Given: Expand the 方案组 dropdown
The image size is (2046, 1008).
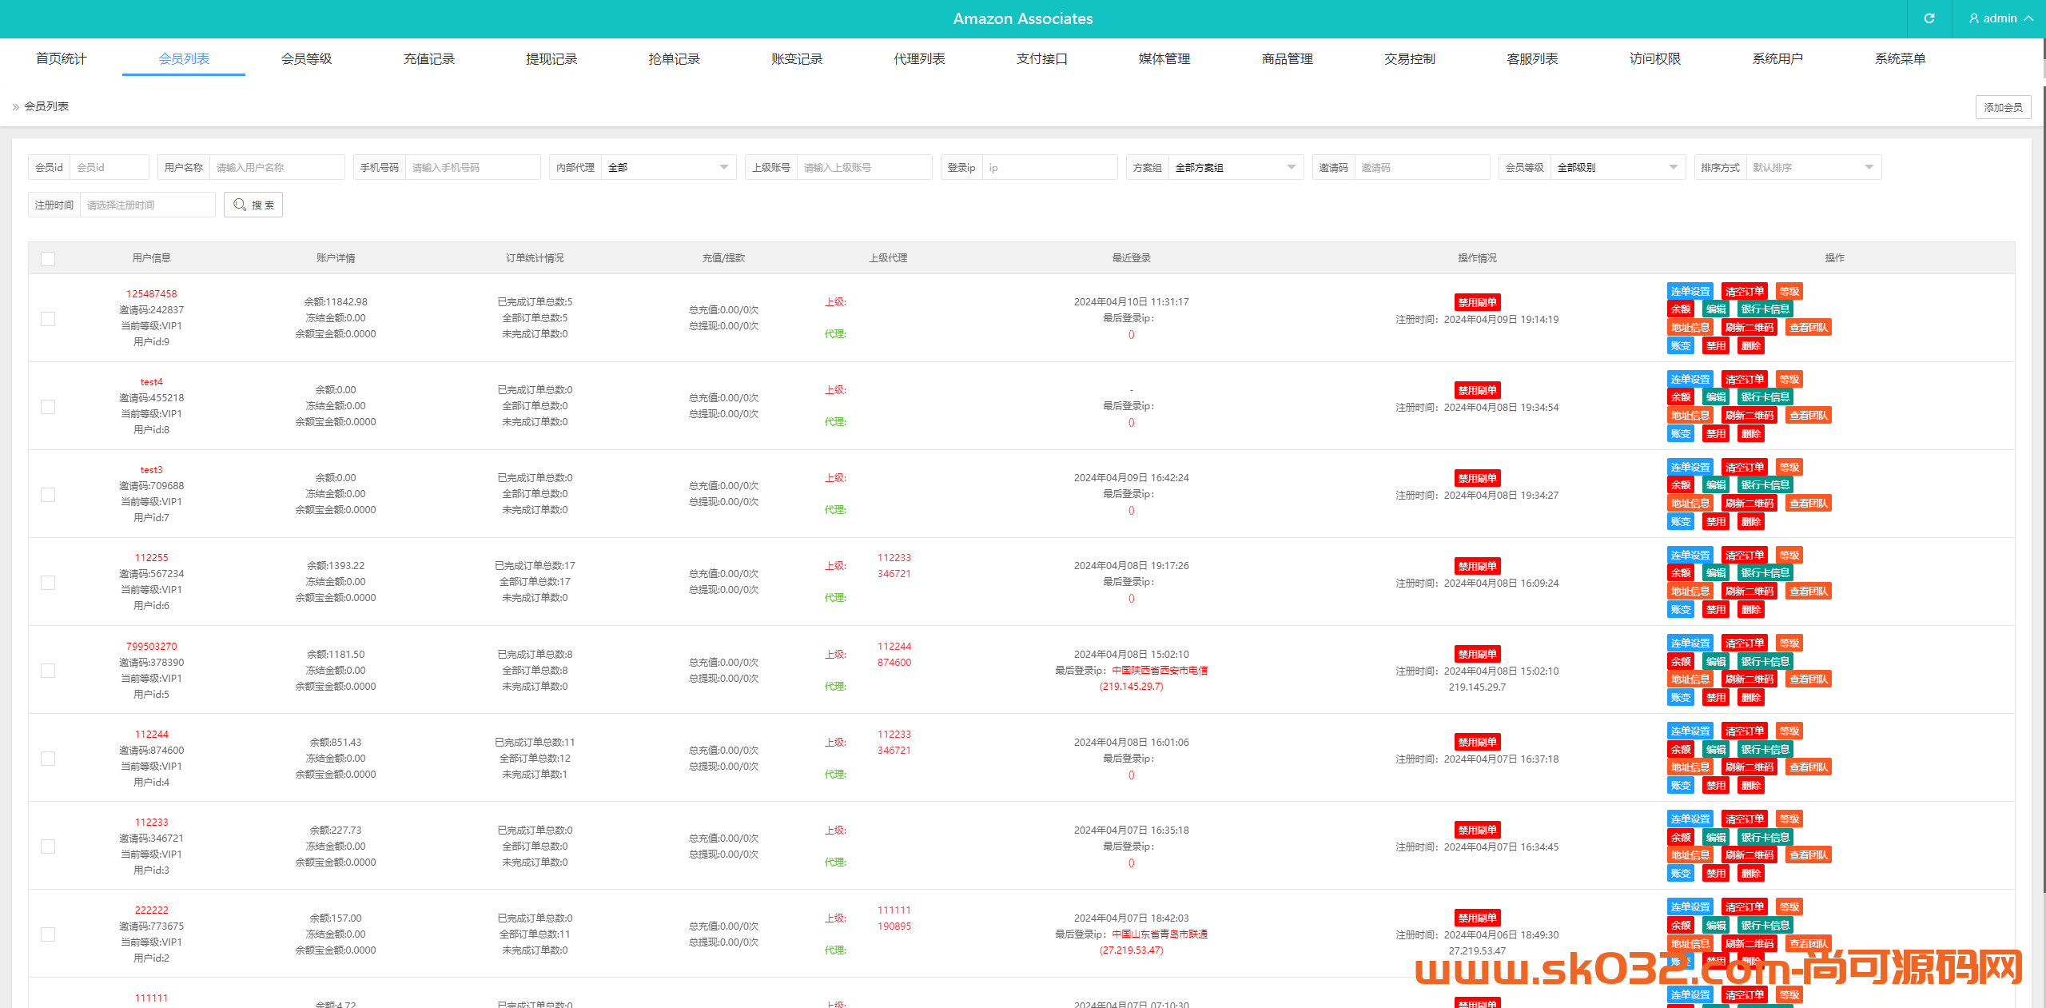Looking at the screenshot, I should click(x=1236, y=167).
